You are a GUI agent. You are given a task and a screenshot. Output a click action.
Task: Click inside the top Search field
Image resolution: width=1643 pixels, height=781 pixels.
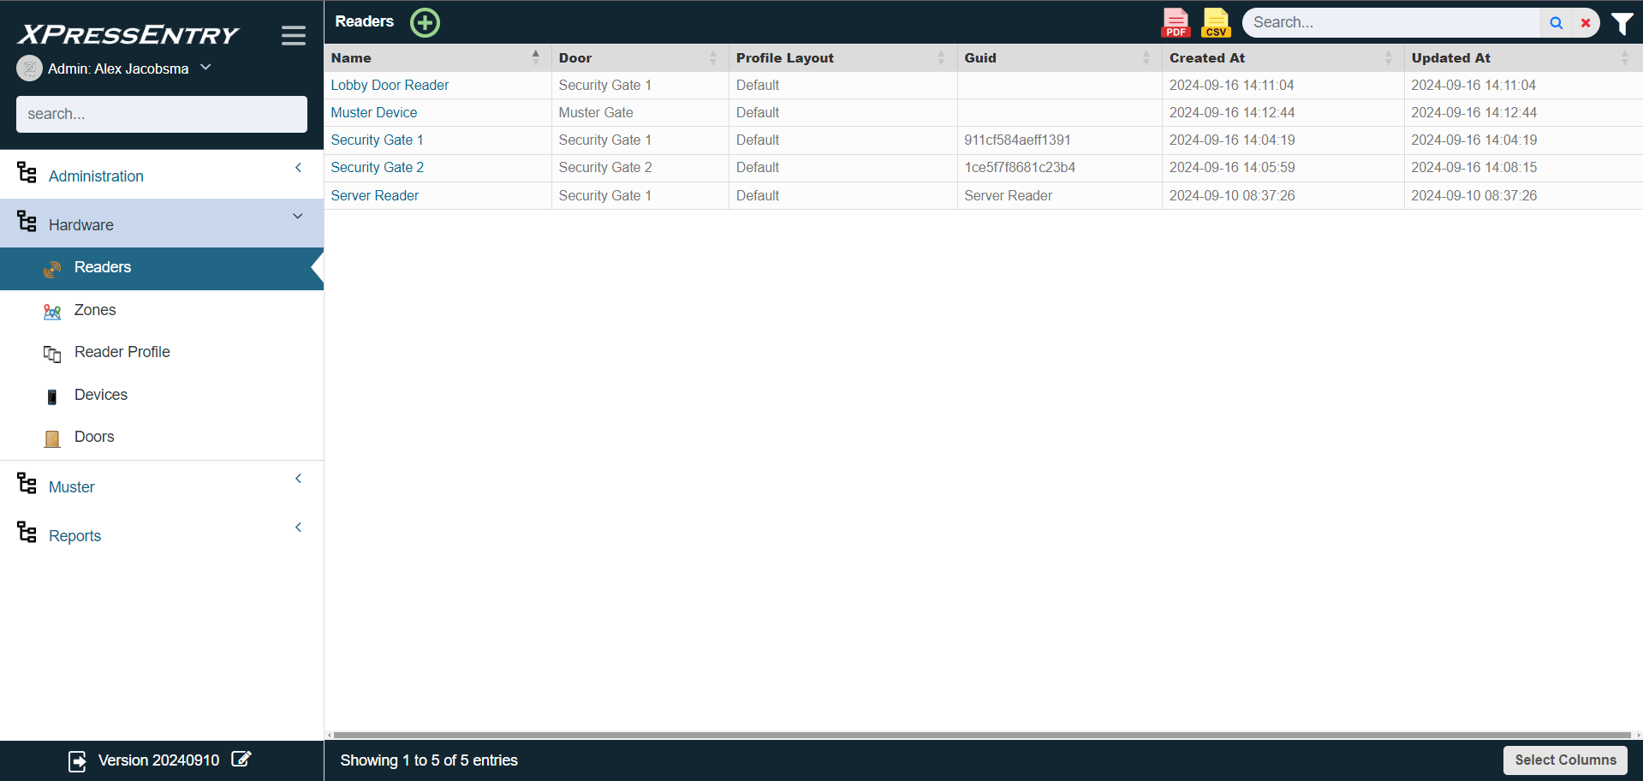(1387, 22)
